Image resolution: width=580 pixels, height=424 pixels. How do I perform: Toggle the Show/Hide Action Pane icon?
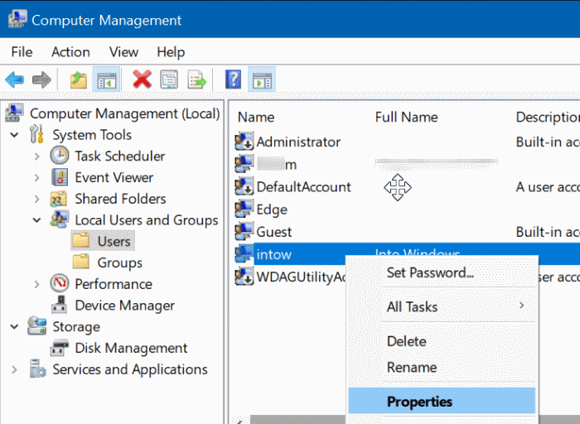click(x=262, y=79)
